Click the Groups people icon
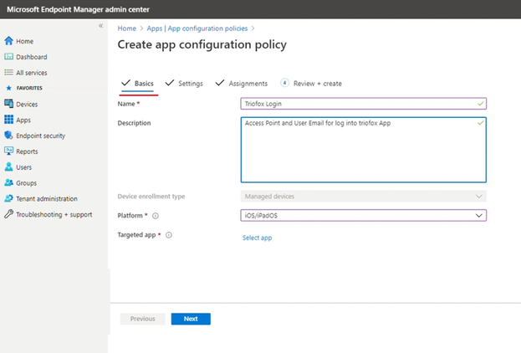 pyautogui.click(x=9, y=182)
